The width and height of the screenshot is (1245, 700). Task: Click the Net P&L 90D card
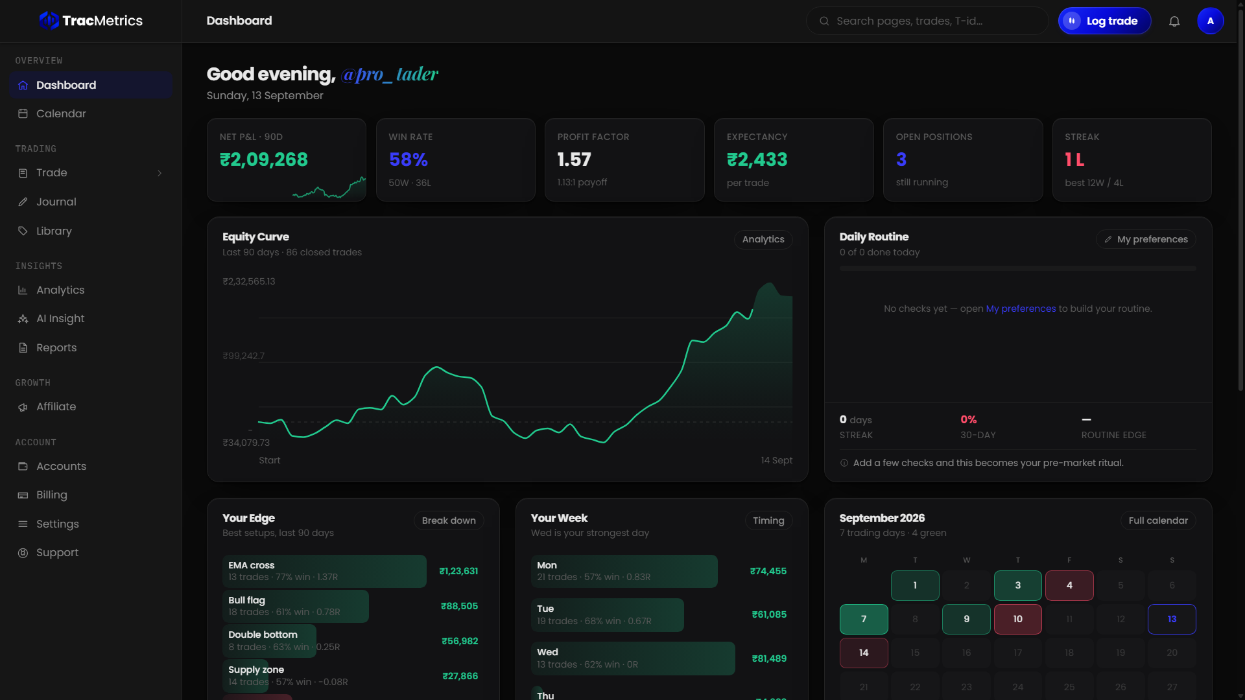click(x=287, y=159)
